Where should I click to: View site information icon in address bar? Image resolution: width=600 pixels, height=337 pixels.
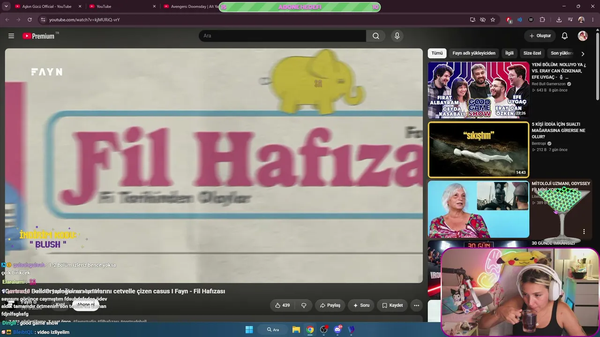43,20
